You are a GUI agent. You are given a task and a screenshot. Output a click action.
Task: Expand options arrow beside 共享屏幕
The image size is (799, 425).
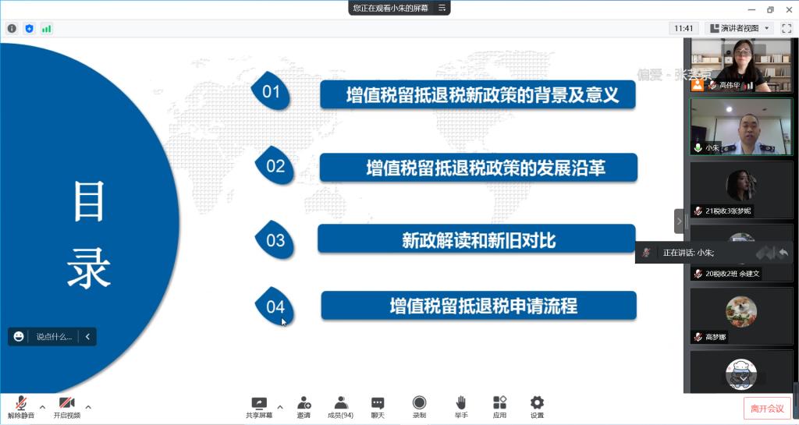(x=280, y=406)
